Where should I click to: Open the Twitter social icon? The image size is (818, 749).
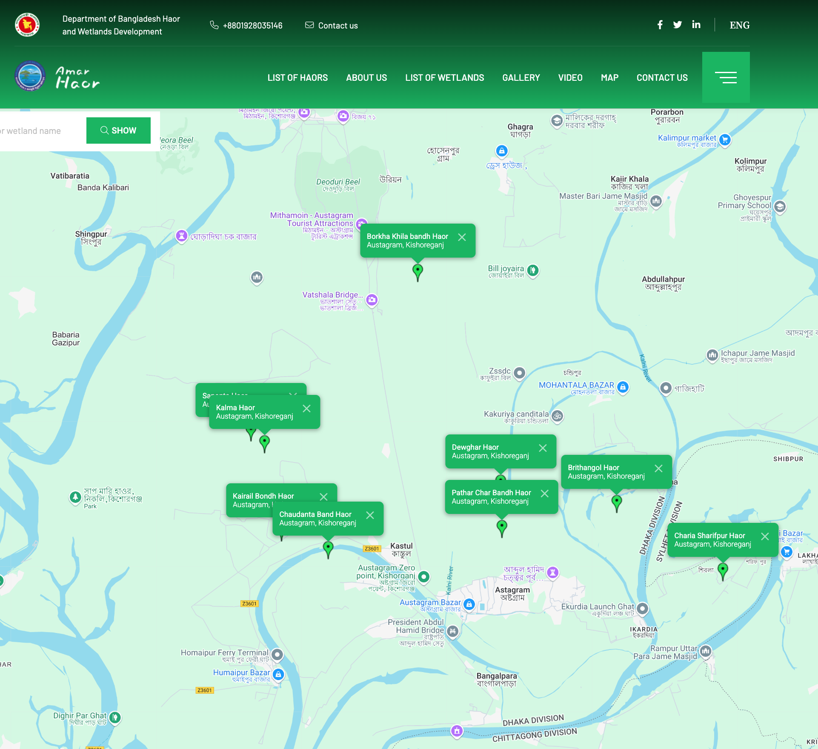pyautogui.click(x=678, y=25)
